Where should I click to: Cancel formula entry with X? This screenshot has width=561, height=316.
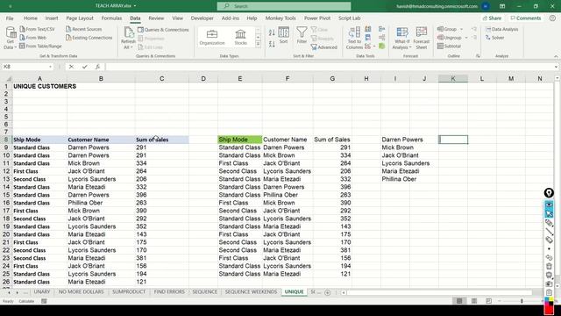(71, 67)
